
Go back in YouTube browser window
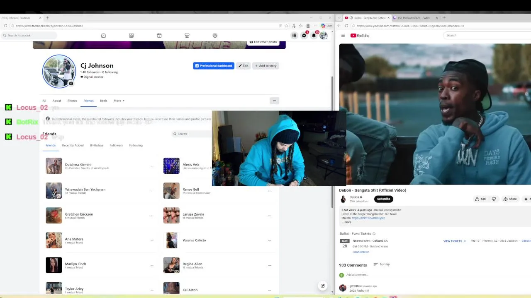(x=339, y=26)
